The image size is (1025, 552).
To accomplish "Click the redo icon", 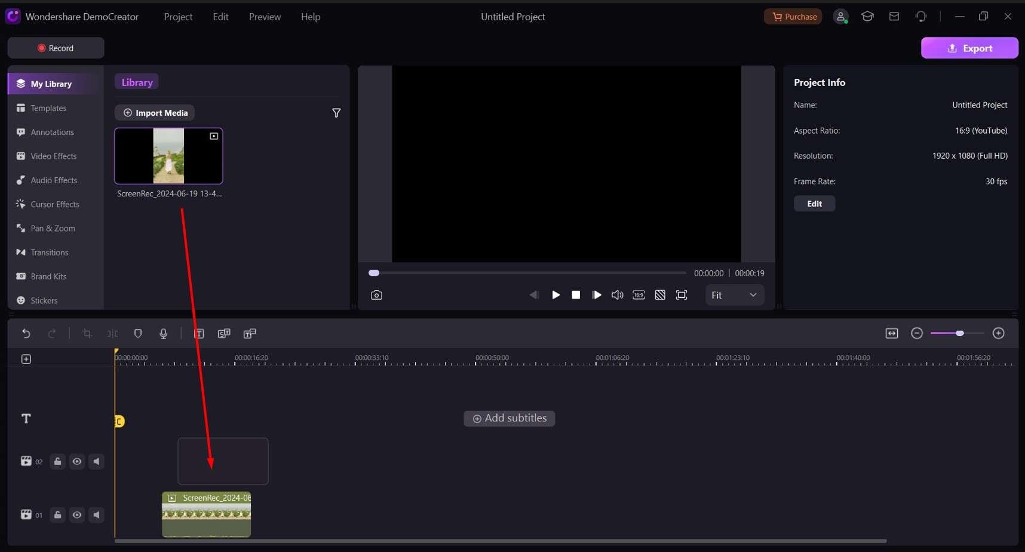I will (52, 334).
